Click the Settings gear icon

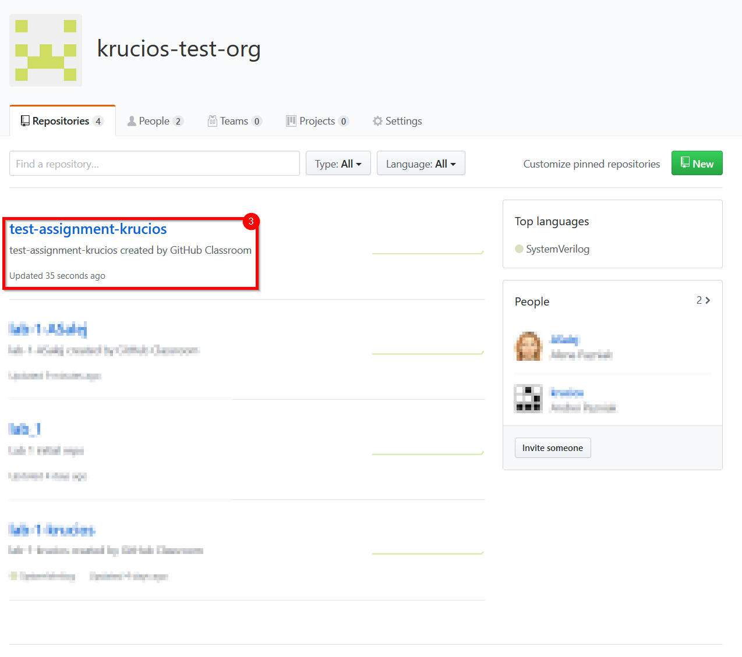[x=378, y=121]
